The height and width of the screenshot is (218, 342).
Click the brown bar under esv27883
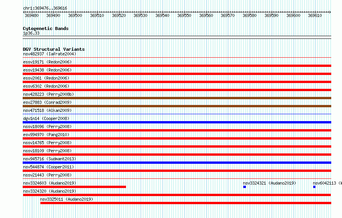(x=177, y=106)
